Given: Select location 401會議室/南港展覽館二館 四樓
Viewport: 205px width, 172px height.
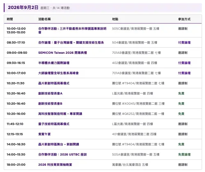Looking at the screenshot, I should (x=134, y=134).
